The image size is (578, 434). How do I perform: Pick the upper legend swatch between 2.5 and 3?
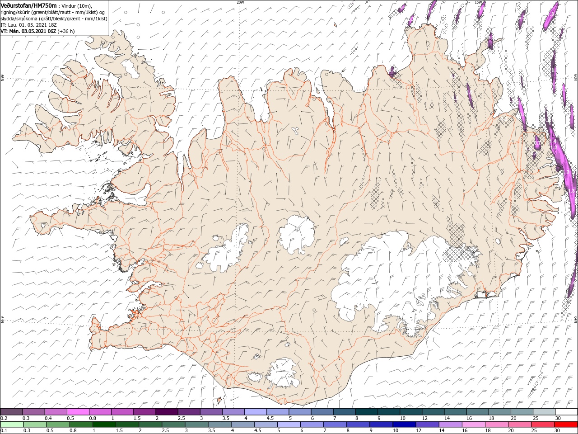pyautogui.click(x=189, y=412)
